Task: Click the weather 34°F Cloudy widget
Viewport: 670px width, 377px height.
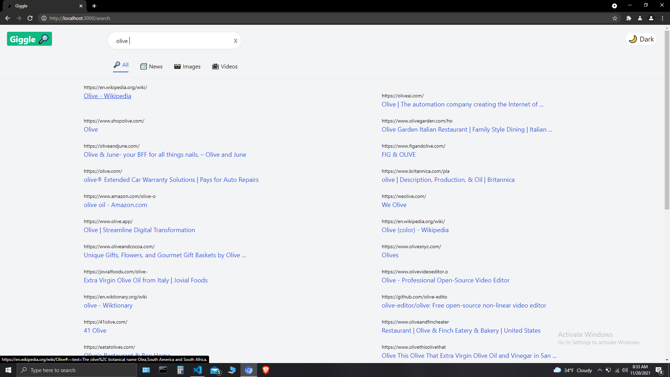Action: [x=573, y=370]
